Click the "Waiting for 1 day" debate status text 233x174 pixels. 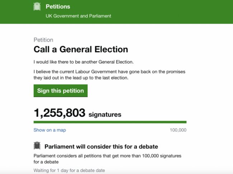(69, 170)
